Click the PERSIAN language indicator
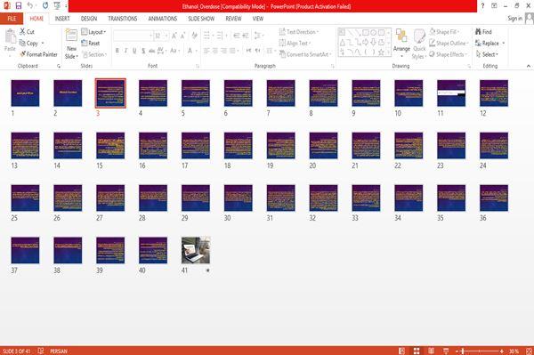This screenshot has height=355, width=534. [x=58, y=351]
